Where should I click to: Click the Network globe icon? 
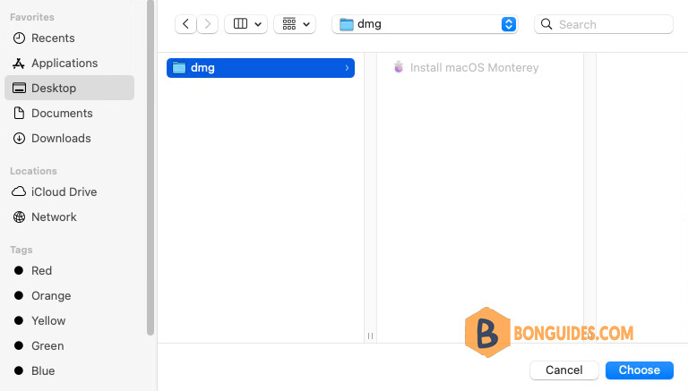[19, 217]
